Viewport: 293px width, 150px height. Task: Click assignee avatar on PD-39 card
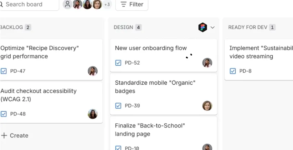(207, 105)
